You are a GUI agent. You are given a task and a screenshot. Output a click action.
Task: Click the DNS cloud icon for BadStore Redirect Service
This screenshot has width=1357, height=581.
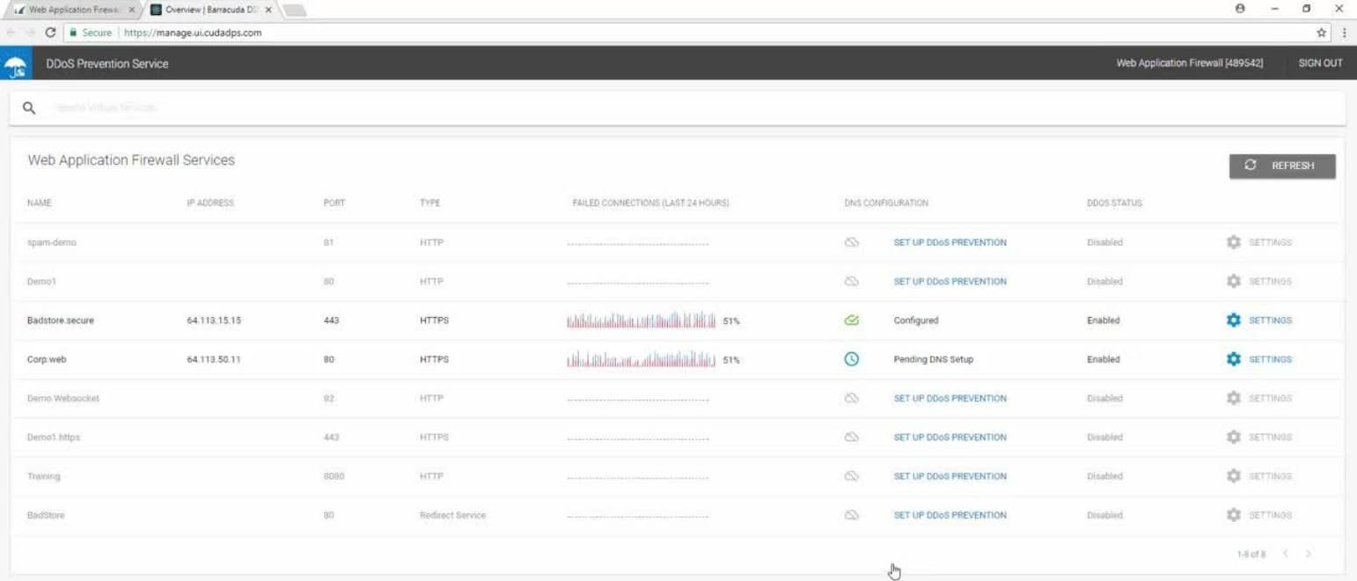[x=851, y=515]
